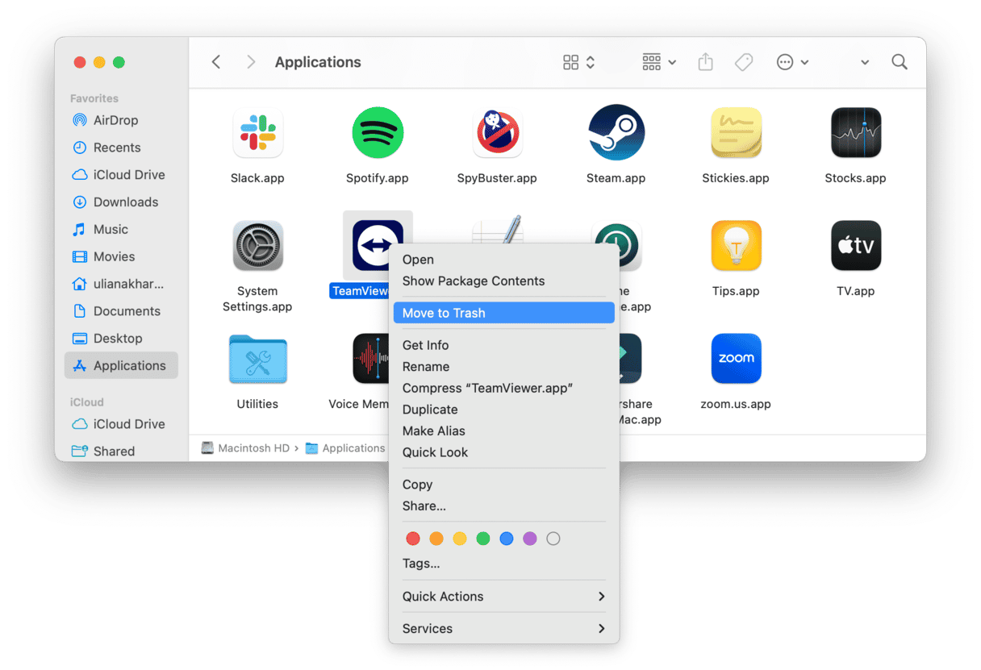Click Show Package Contents menu entry
Image resolution: width=981 pixels, height=670 pixels.
click(474, 281)
